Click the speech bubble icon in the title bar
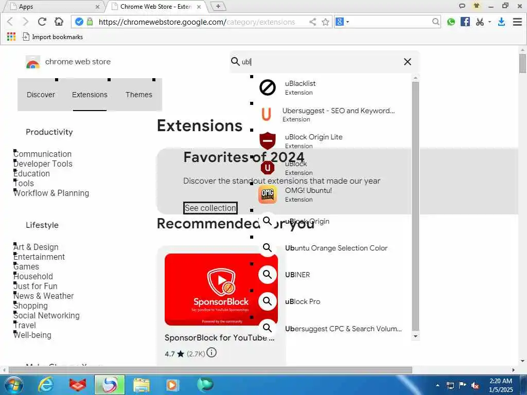This screenshot has height=395, width=527. (462, 6)
